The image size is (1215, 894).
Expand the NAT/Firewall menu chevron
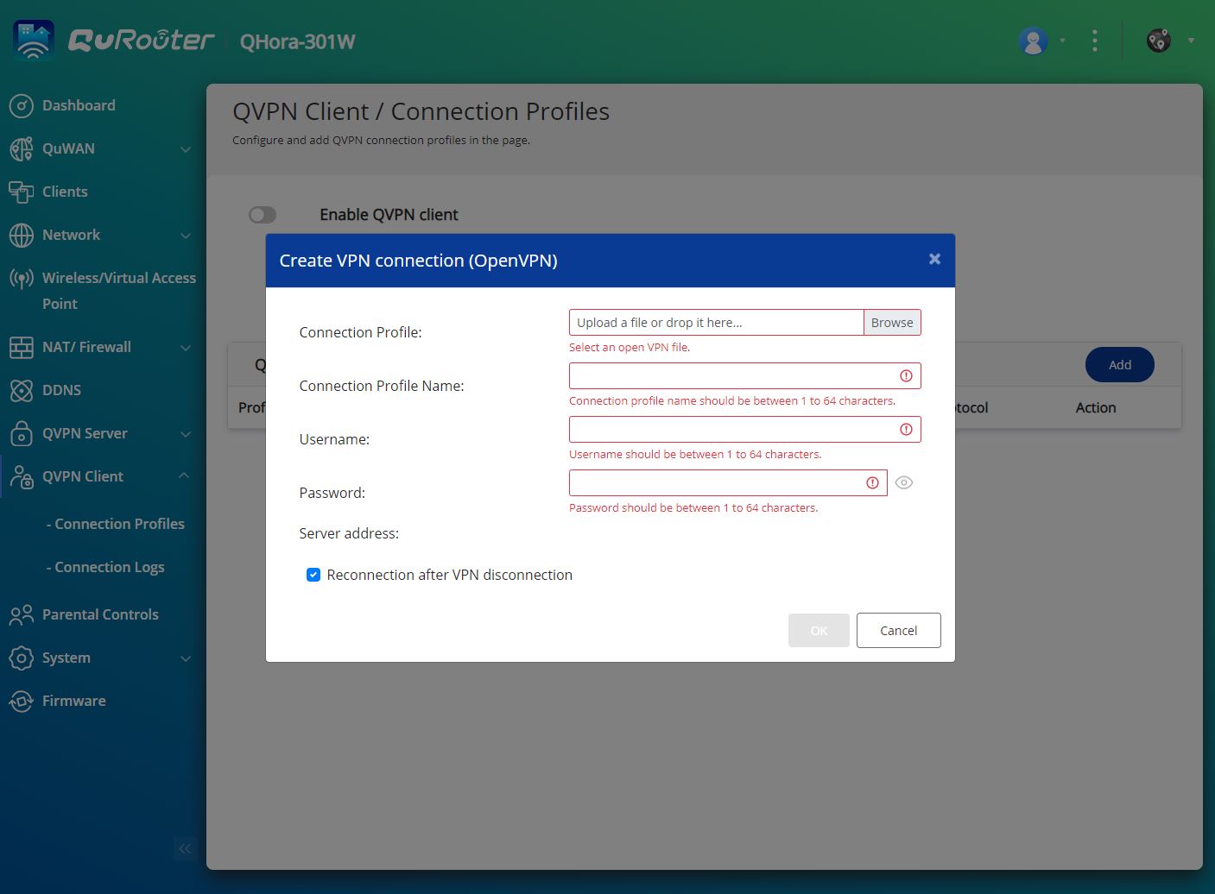pos(186,348)
